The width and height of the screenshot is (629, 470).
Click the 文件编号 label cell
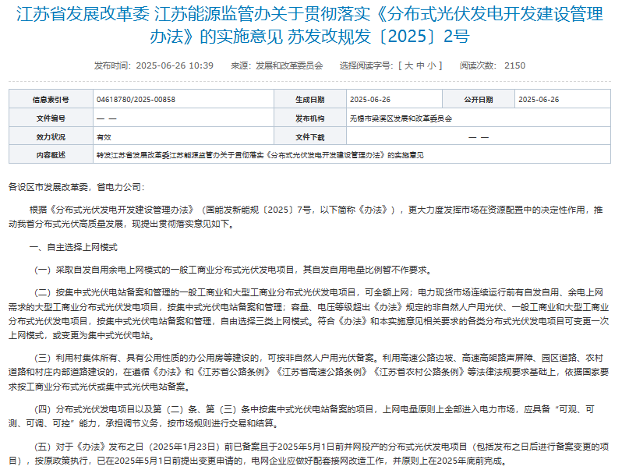[51, 120]
